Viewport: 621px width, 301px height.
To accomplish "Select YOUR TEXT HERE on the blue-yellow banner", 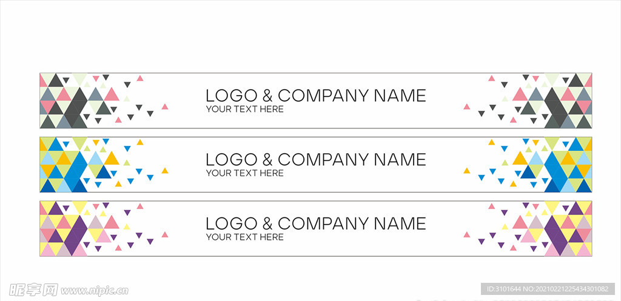I will (245, 173).
